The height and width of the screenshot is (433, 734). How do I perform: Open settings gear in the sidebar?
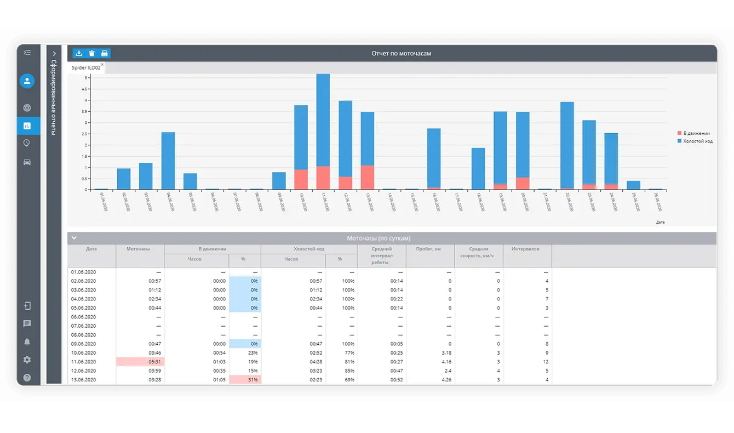click(x=27, y=360)
